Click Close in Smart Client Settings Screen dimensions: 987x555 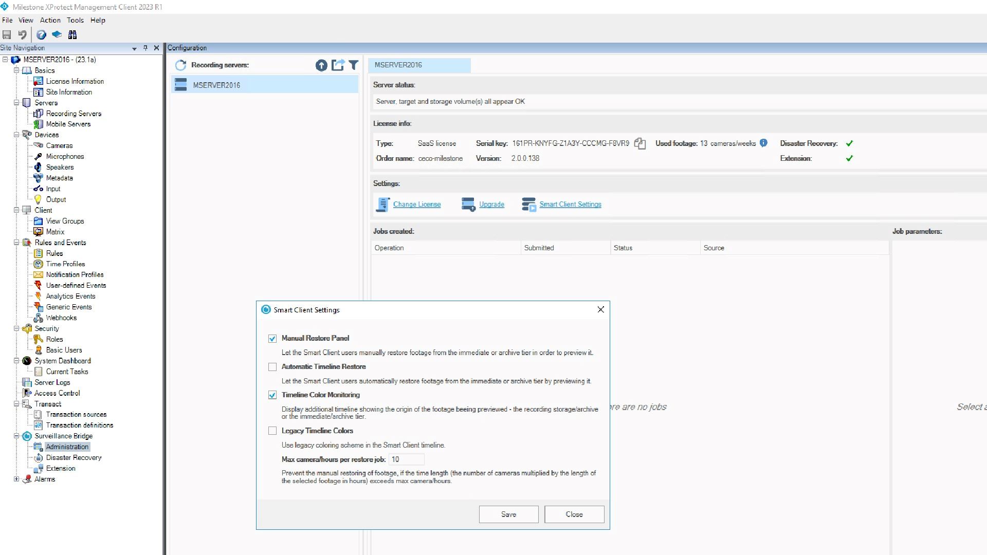(x=574, y=514)
